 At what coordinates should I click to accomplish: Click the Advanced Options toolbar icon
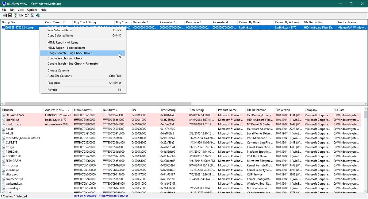[5, 15]
